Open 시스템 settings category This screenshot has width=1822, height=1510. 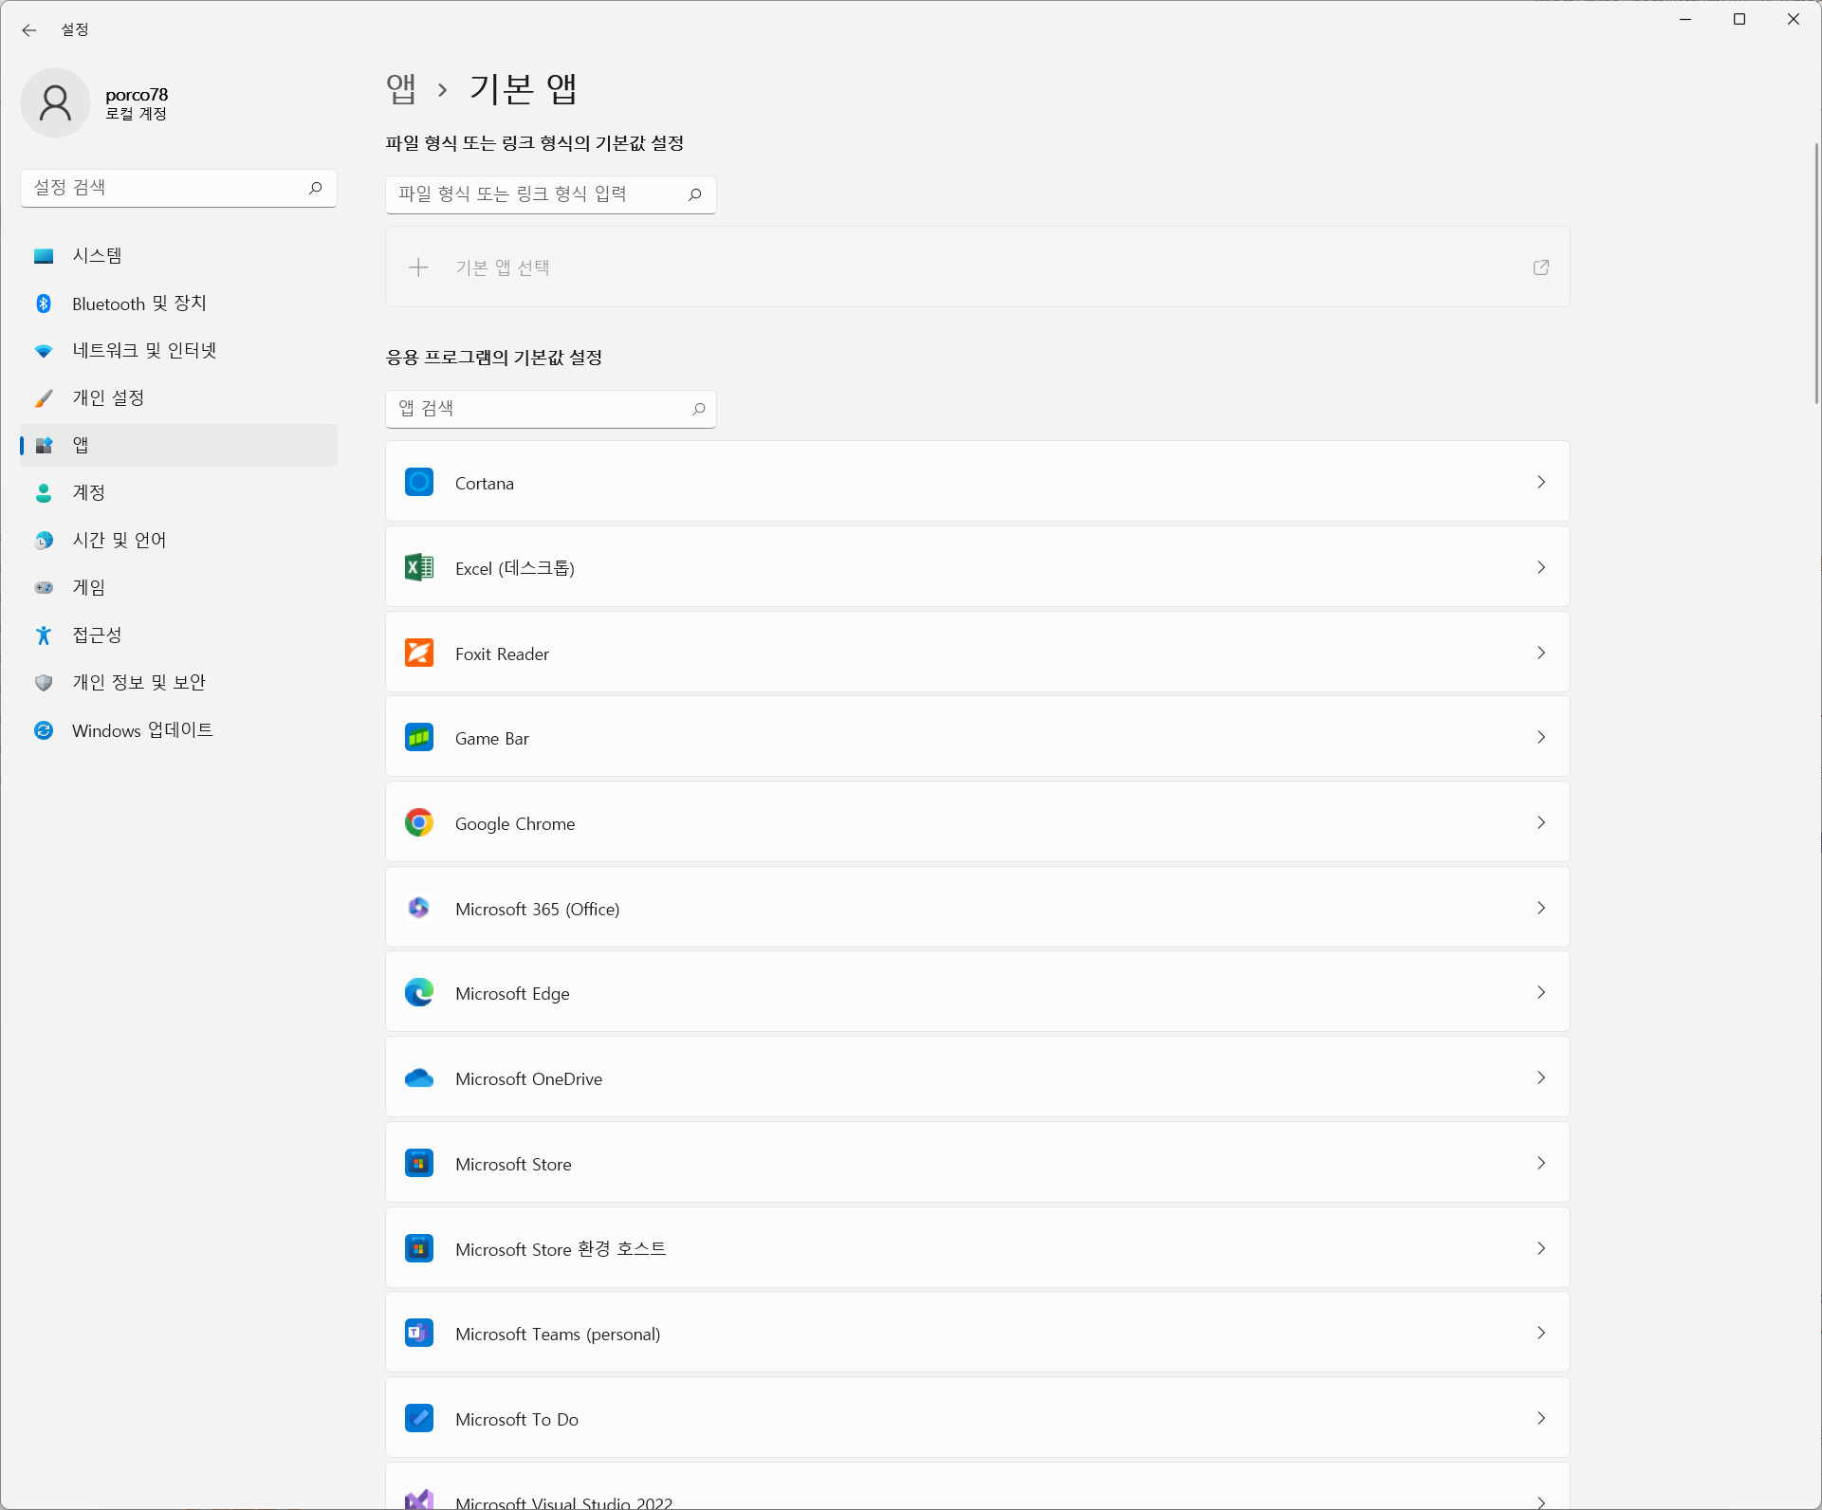[x=178, y=256]
